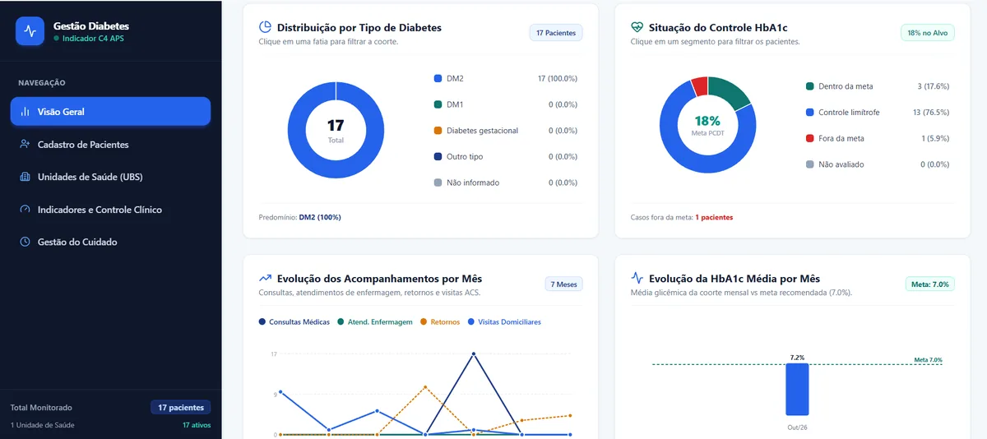Click the 17 pacientes sidebar badge
Image resolution: width=987 pixels, height=439 pixels.
[180, 408]
